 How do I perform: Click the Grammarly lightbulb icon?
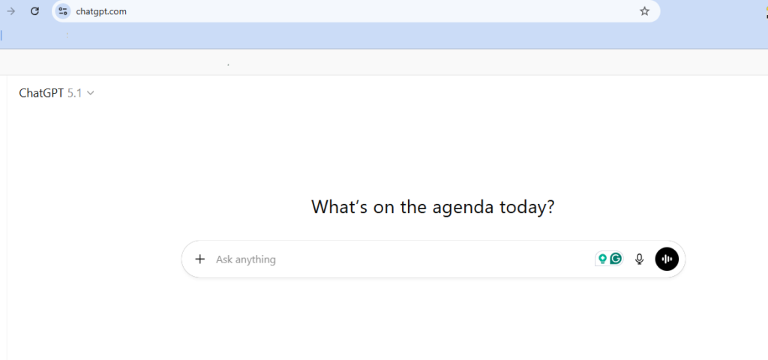pyautogui.click(x=601, y=259)
